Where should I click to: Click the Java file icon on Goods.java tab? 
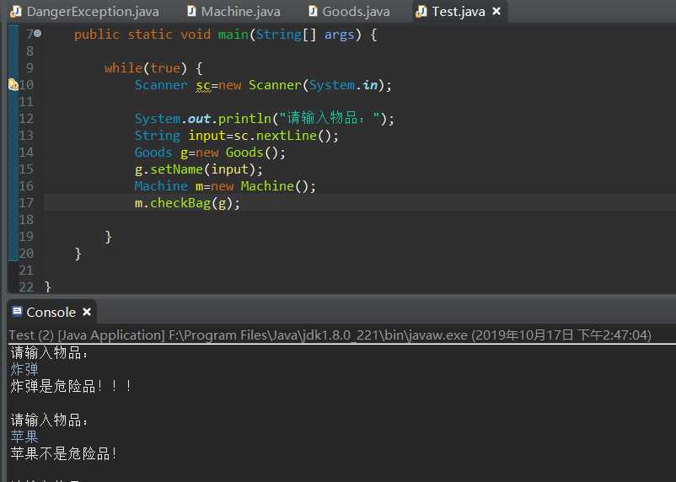click(x=313, y=11)
